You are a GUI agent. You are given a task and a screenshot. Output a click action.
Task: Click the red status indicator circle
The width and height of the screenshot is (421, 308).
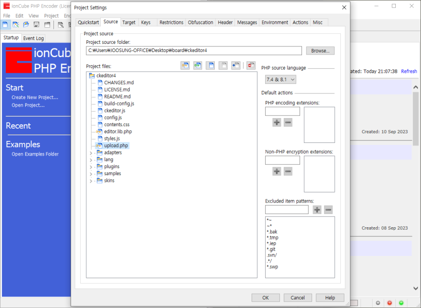(x=390, y=303)
